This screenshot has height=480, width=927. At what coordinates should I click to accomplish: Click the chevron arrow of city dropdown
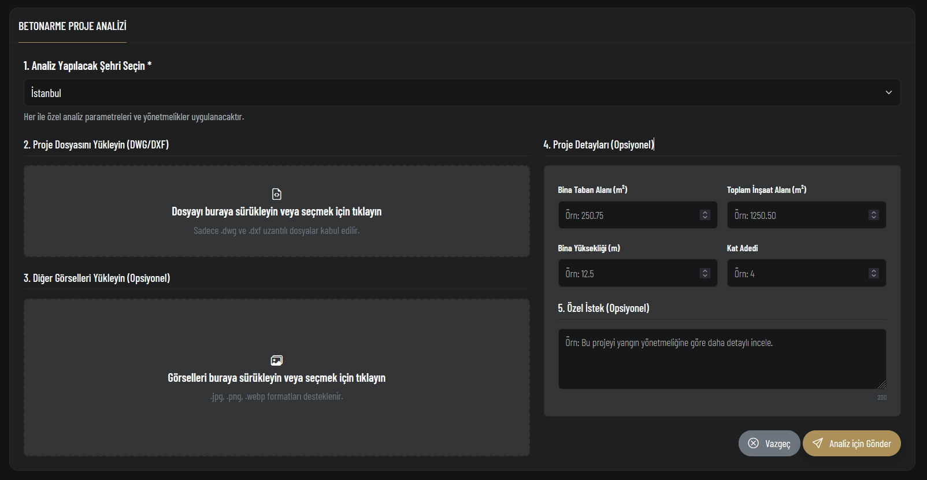888,92
